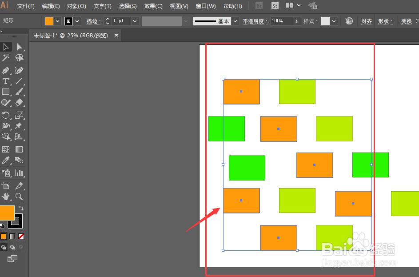Pick the Paintbrush tool

click(x=19, y=92)
